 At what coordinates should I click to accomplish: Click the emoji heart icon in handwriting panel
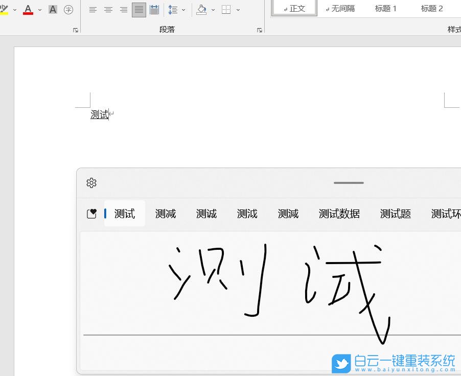(x=91, y=214)
